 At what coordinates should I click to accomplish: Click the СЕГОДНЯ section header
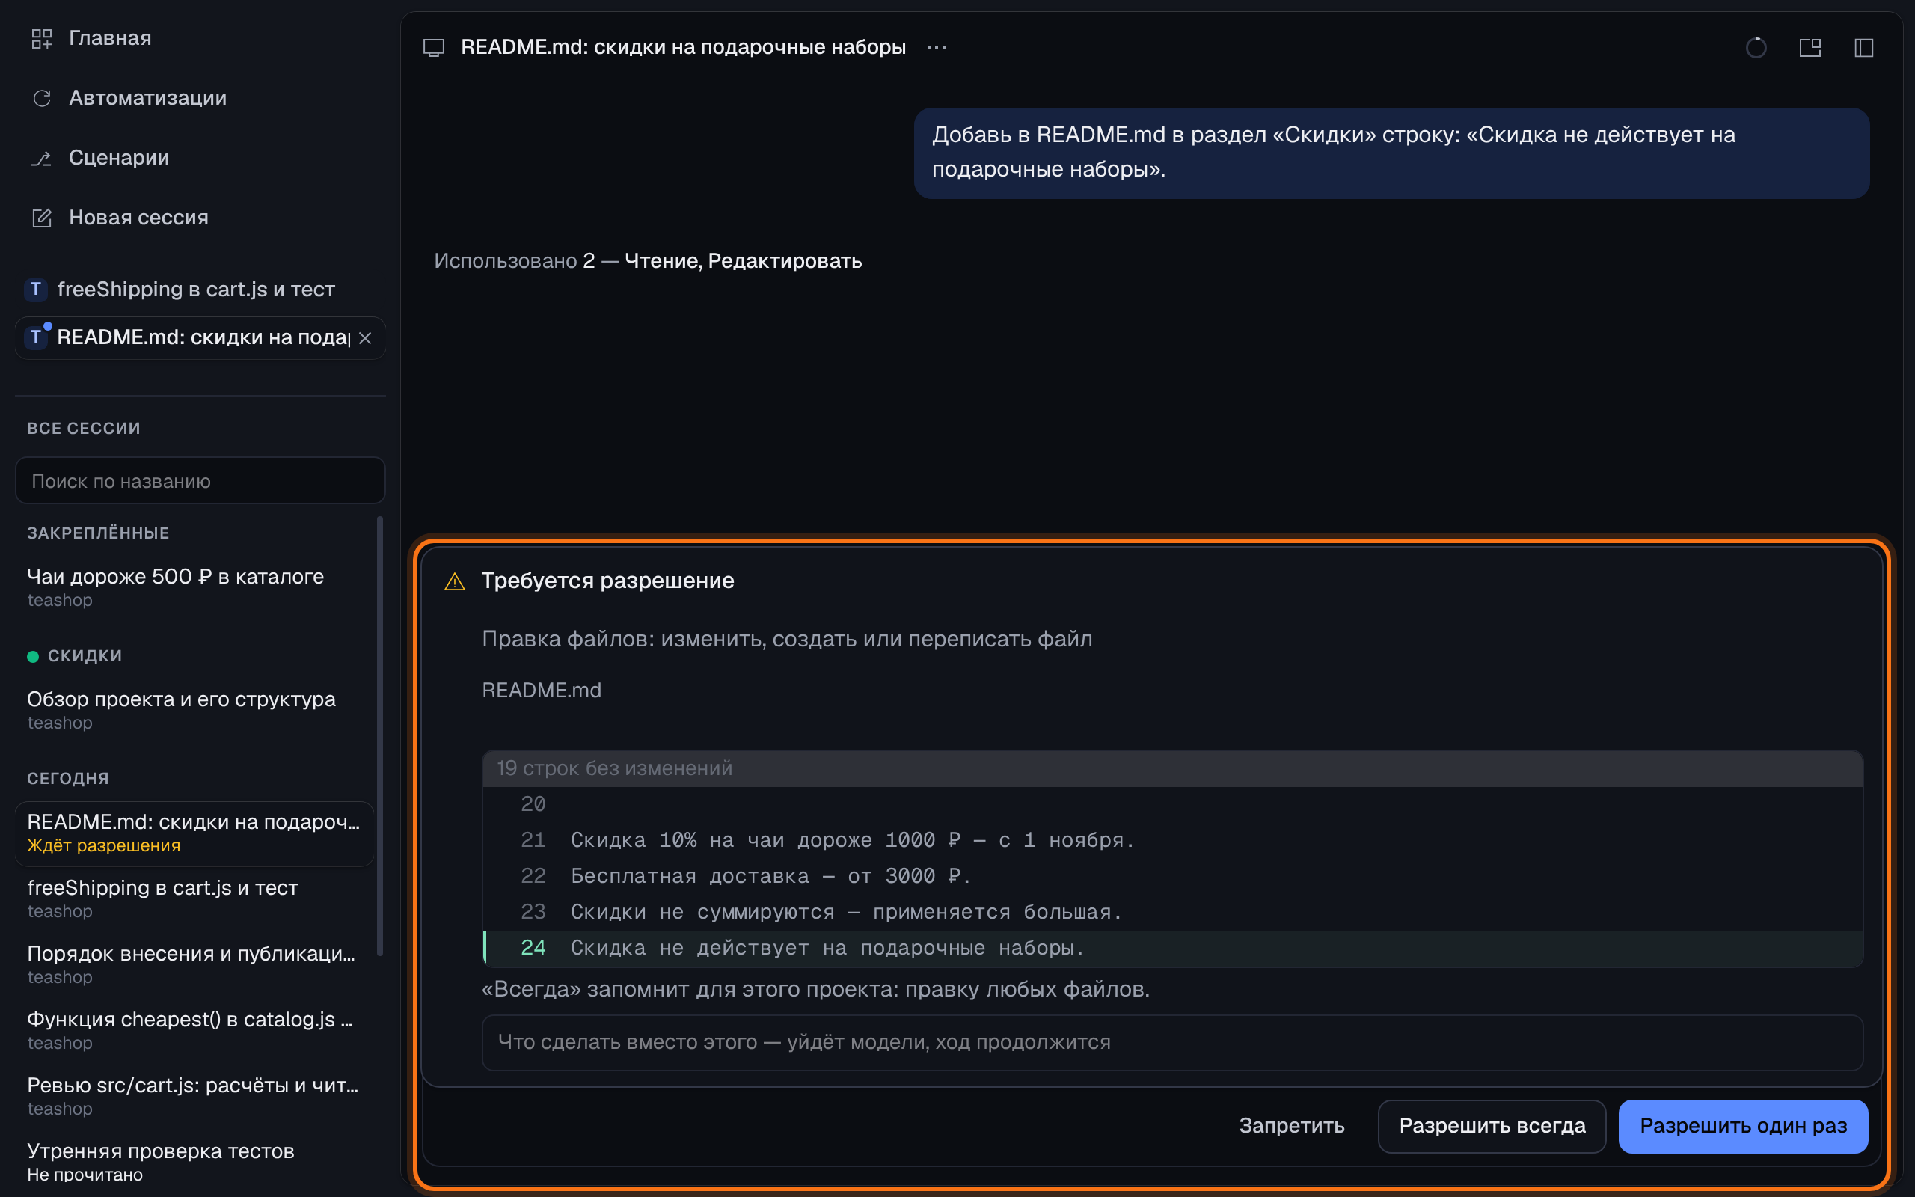coord(68,779)
